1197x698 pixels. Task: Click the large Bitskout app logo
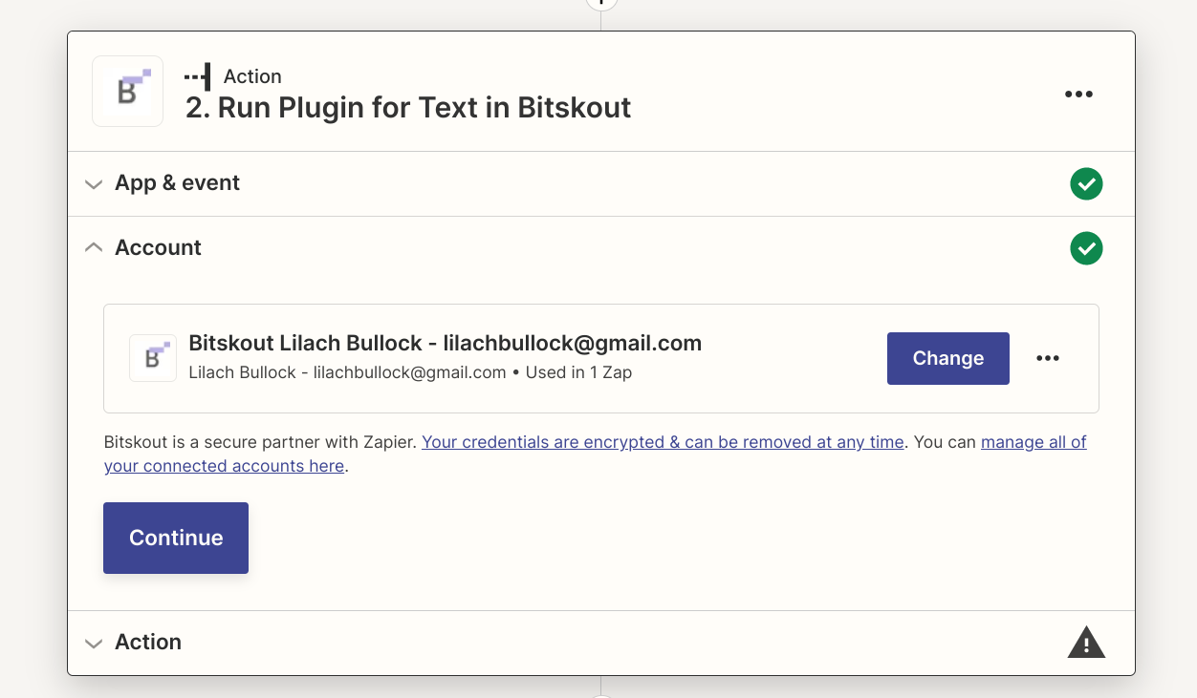(128, 92)
